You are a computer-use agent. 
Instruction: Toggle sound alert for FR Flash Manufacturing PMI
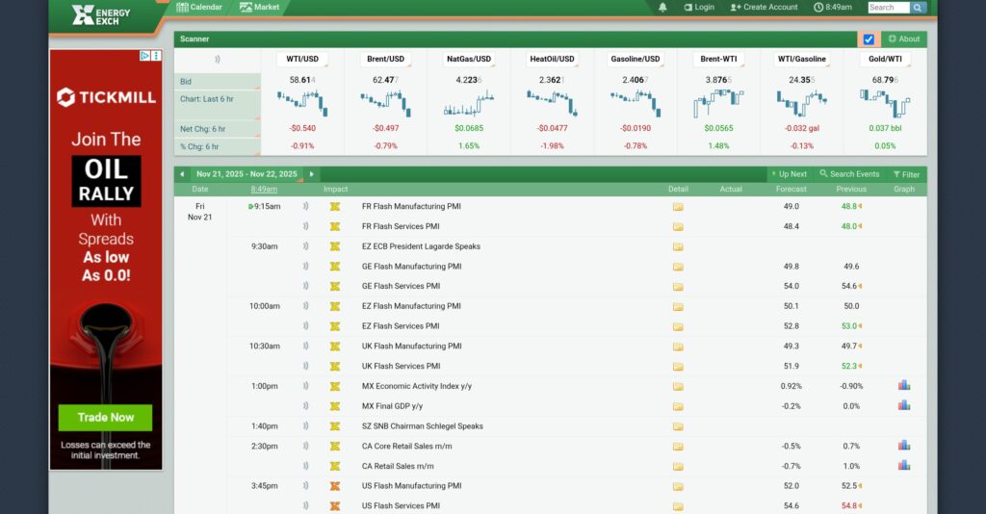[x=305, y=206]
